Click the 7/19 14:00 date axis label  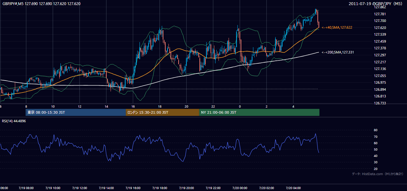[106, 188]
